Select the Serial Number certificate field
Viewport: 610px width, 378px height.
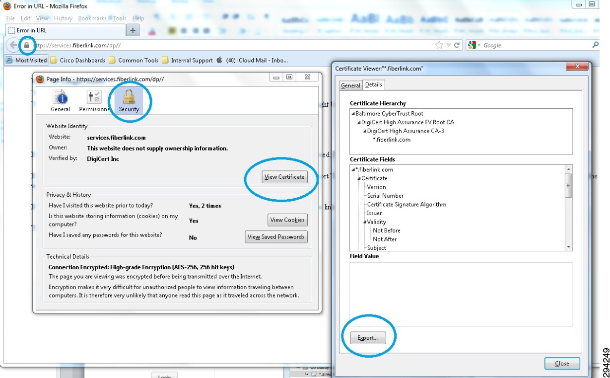pyautogui.click(x=385, y=196)
